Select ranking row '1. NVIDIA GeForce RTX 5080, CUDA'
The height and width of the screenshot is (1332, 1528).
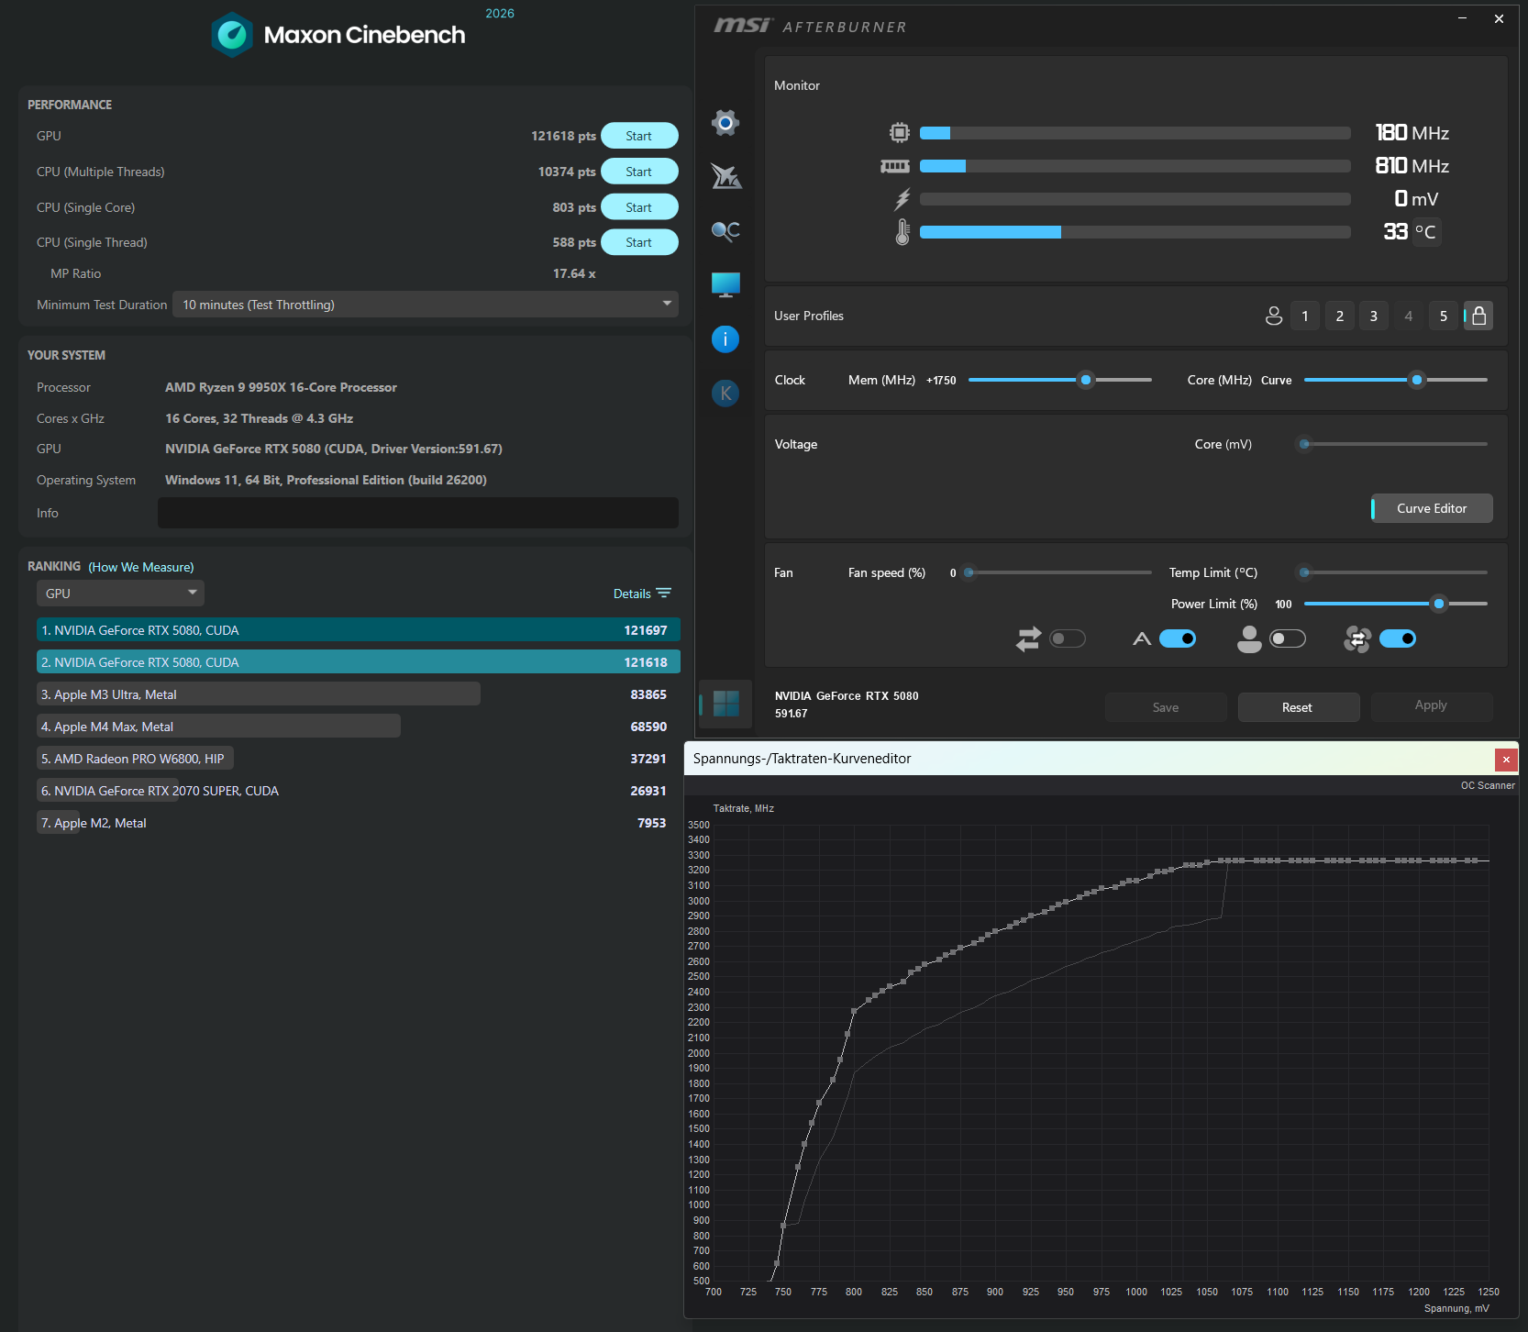pyautogui.click(x=359, y=630)
